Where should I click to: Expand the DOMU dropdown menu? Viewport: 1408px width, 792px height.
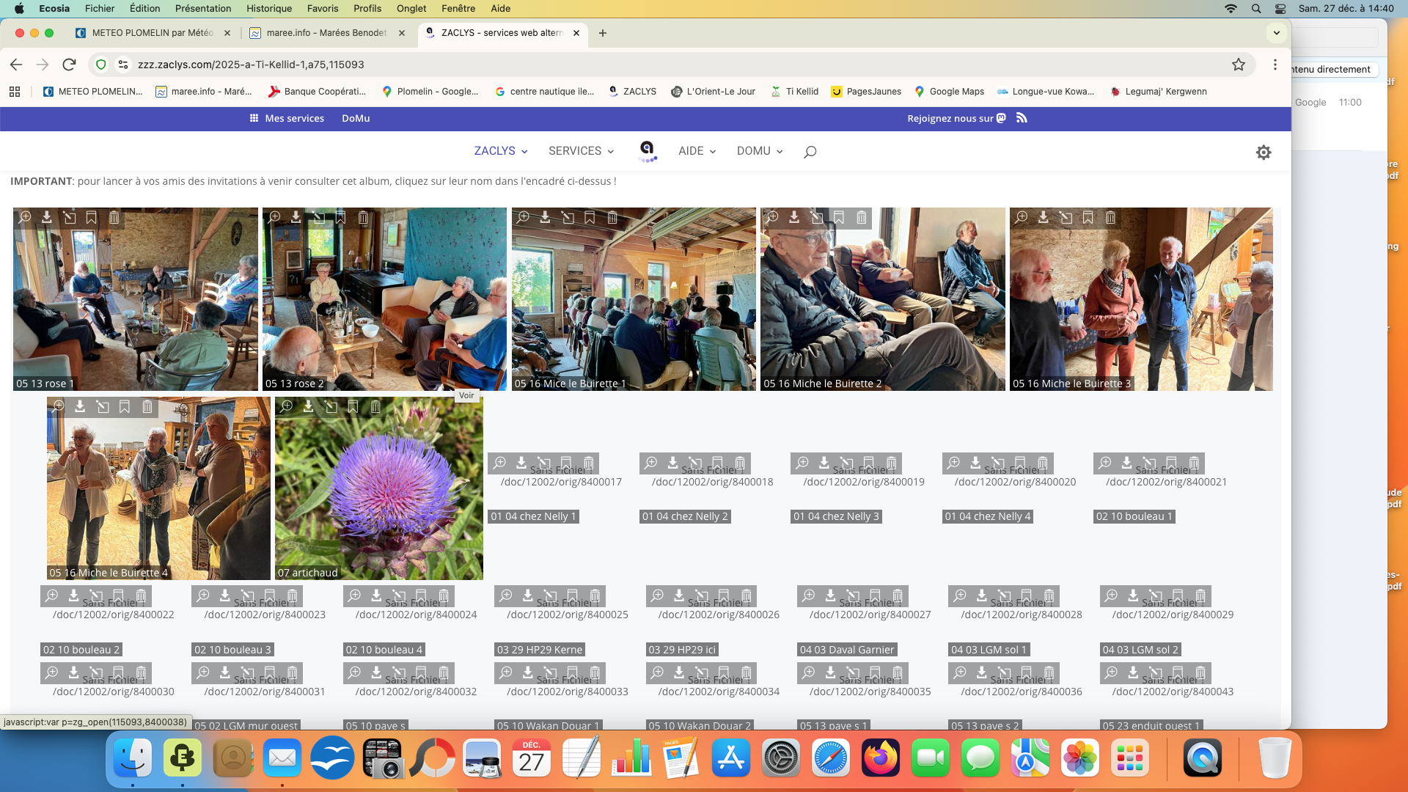(760, 151)
